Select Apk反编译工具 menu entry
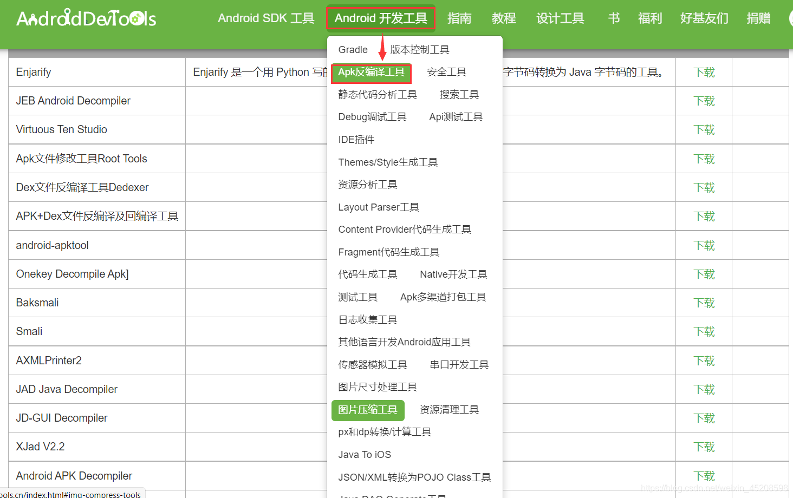Viewport: 793px width, 498px height. click(x=372, y=72)
